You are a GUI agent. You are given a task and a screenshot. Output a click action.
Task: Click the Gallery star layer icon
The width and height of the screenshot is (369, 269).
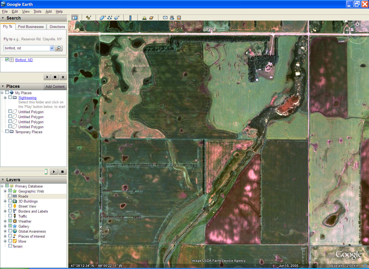click(x=15, y=226)
